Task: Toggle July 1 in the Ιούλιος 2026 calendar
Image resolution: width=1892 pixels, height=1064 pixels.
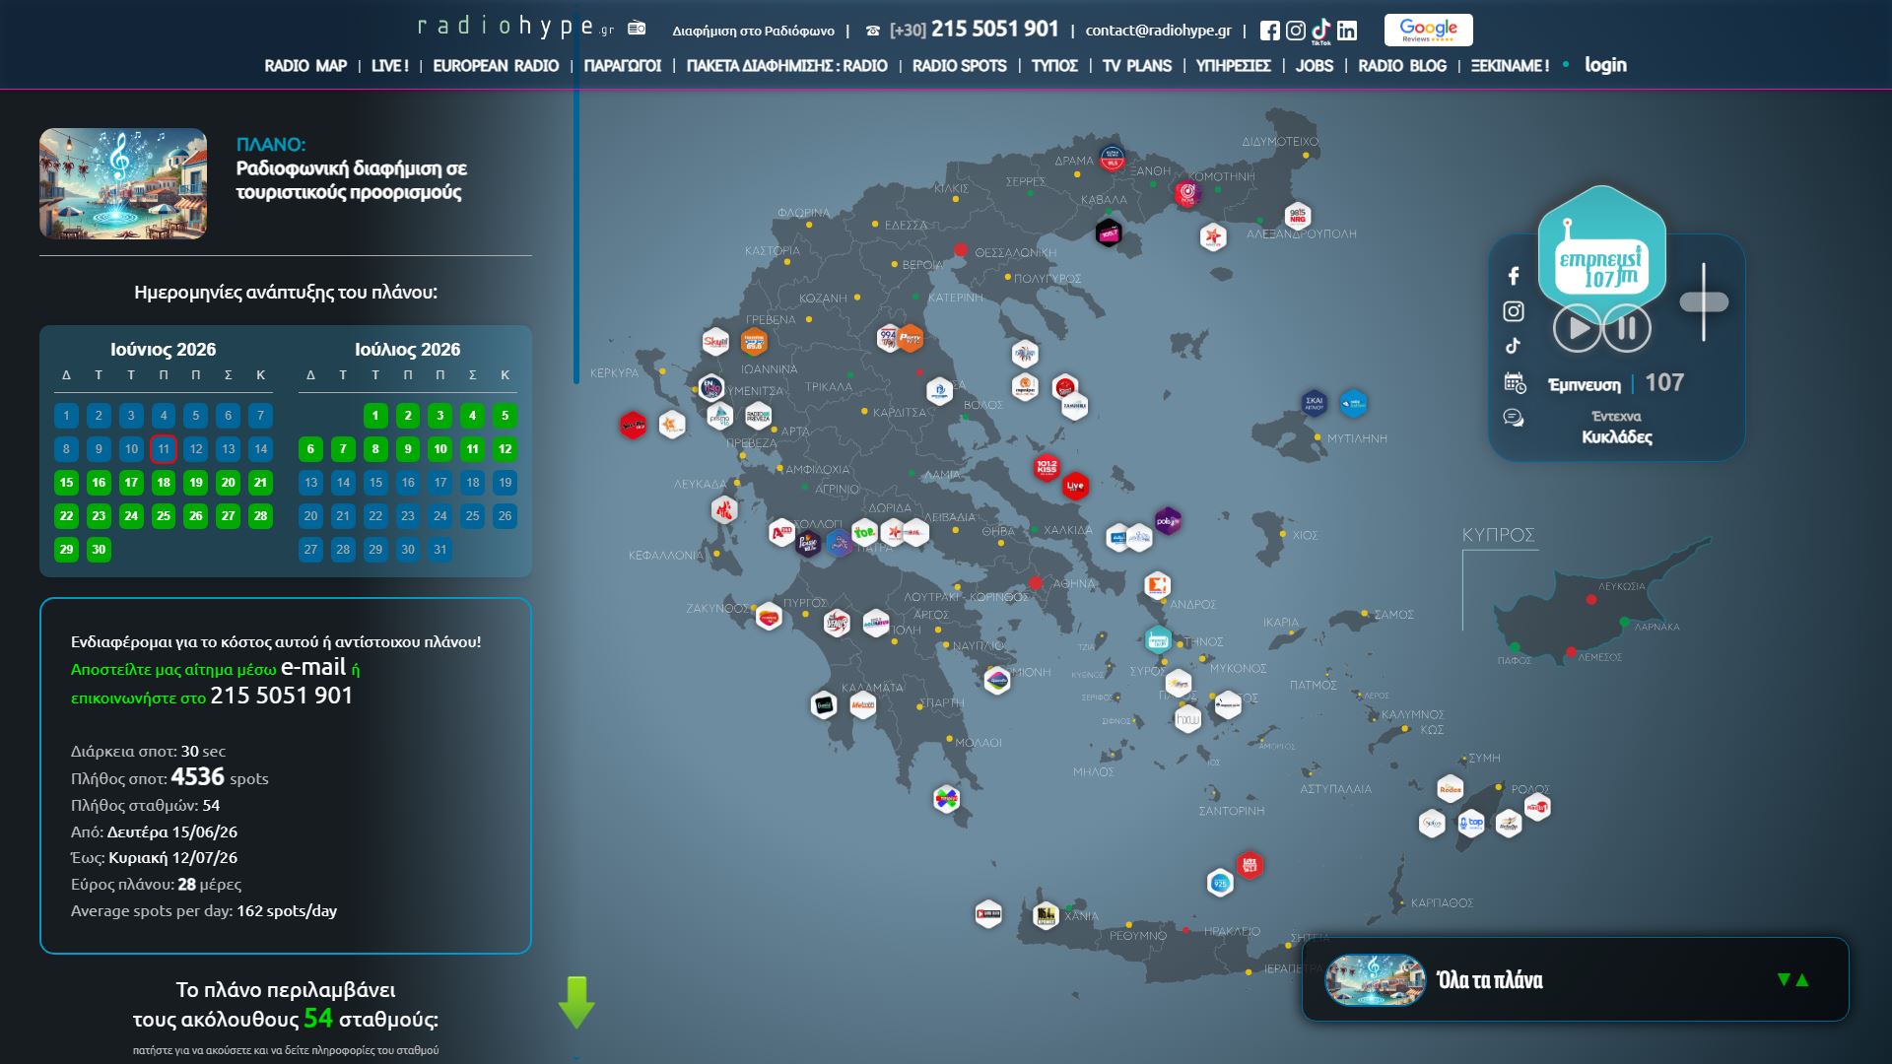Action: pyautogui.click(x=375, y=416)
